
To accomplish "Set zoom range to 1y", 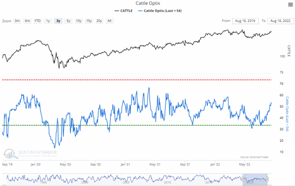I will 48,21.
